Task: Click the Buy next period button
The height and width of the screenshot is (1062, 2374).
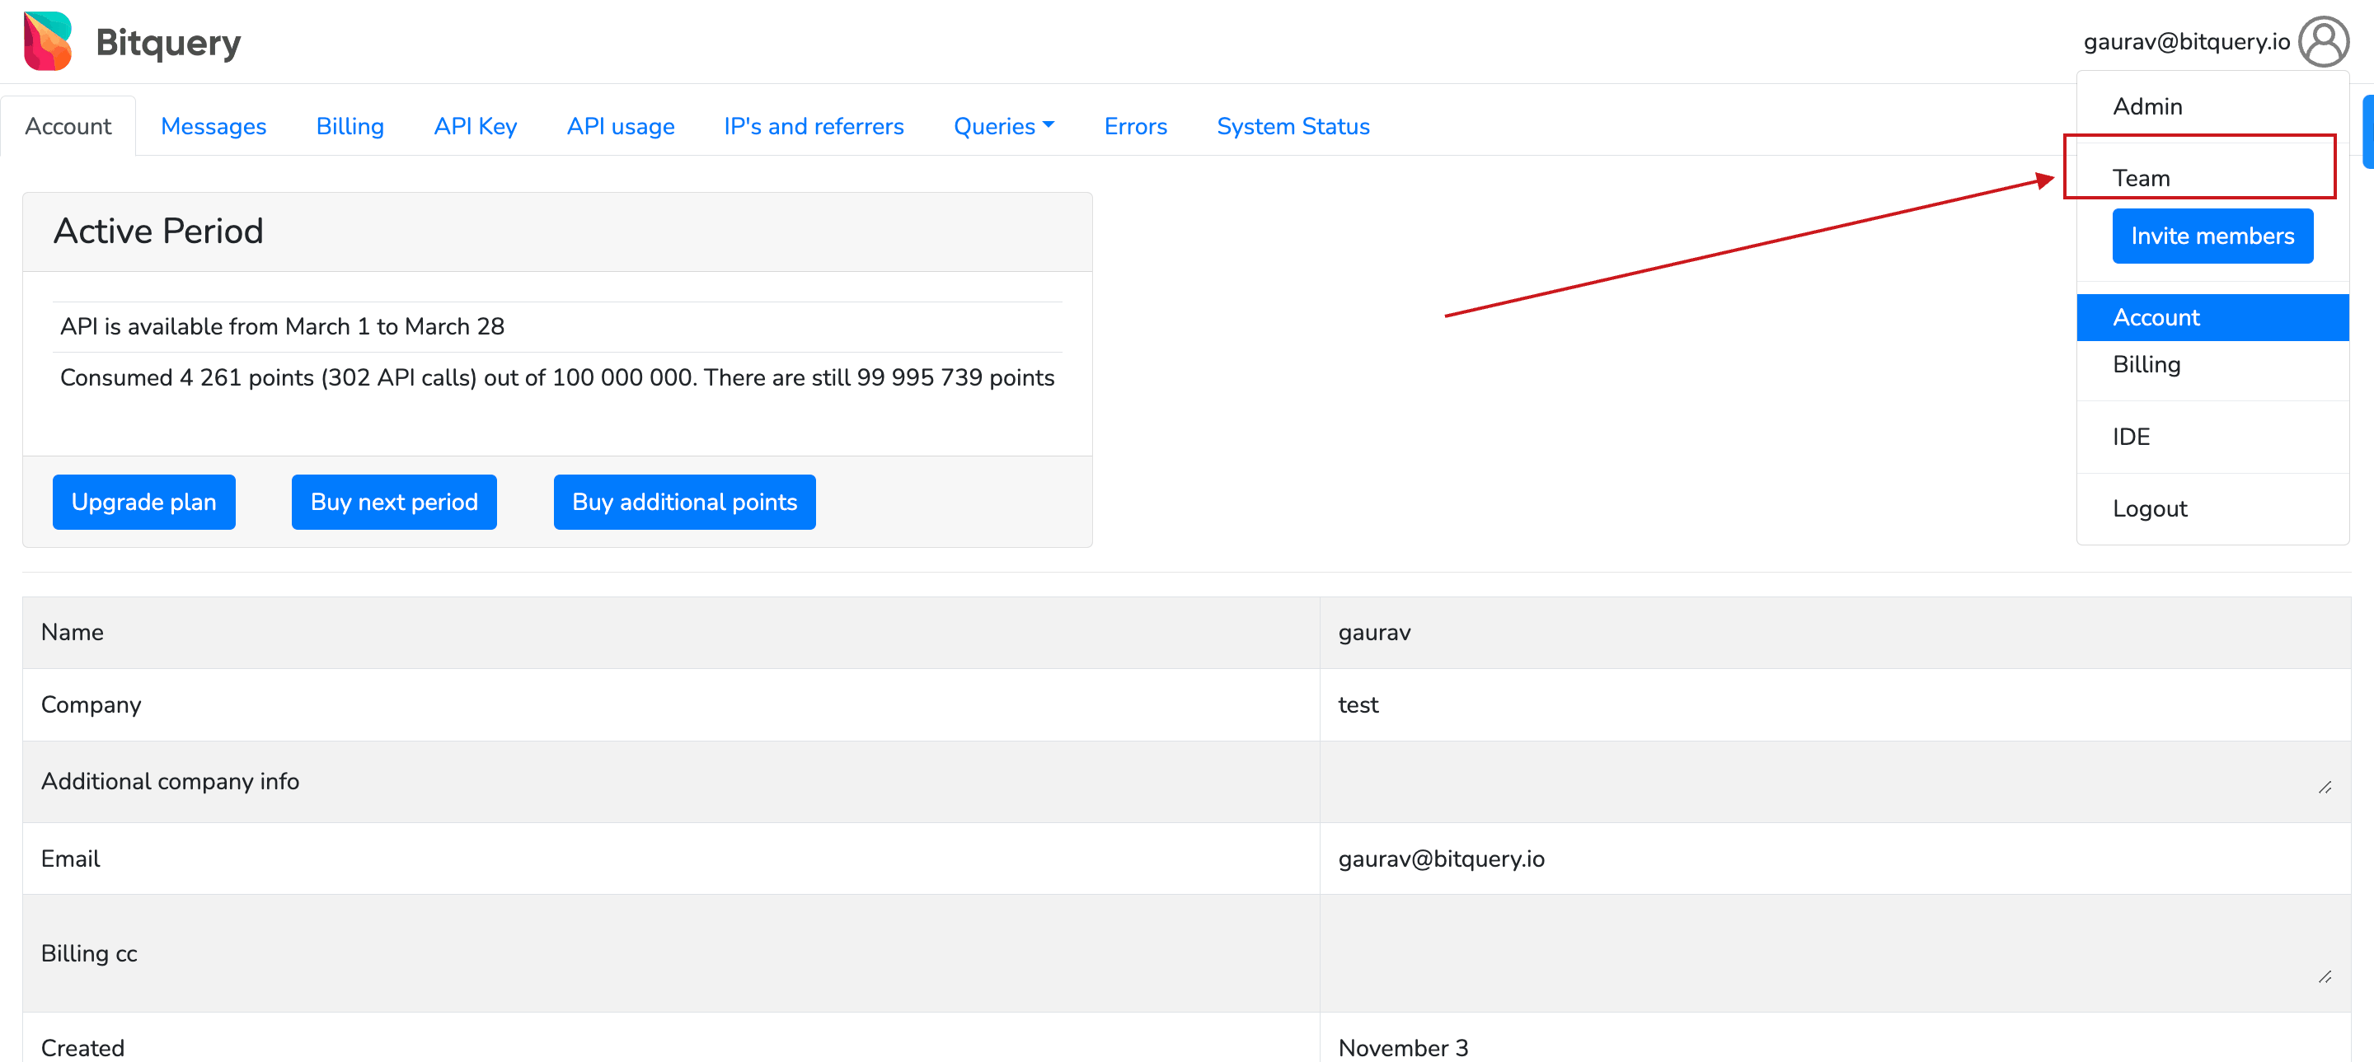Action: coord(393,502)
